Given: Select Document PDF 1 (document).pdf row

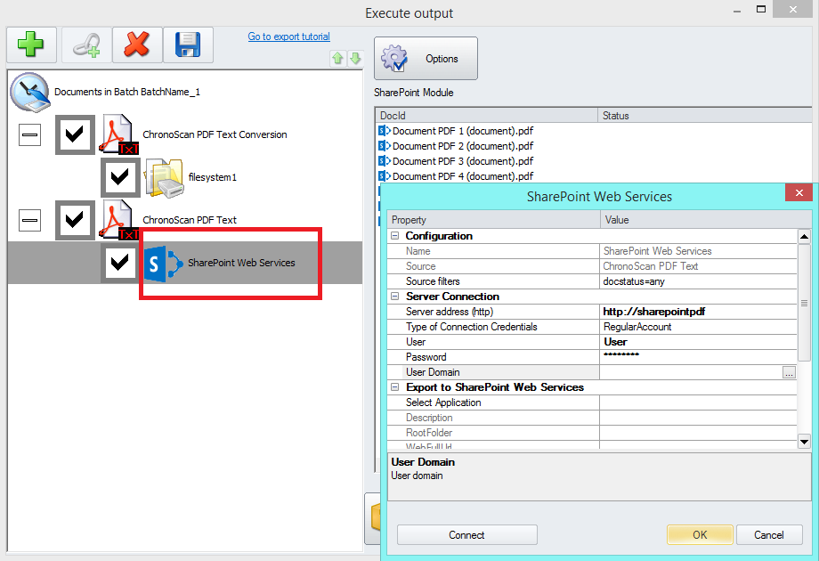Looking at the screenshot, I should 463,131.
